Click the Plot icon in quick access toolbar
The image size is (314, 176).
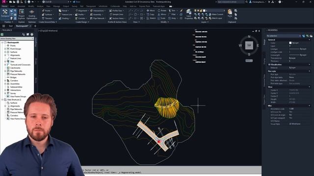[29, 2]
